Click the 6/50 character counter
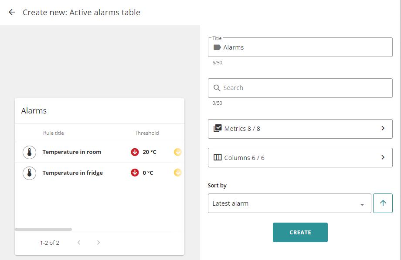401x260 pixels. click(217, 63)
